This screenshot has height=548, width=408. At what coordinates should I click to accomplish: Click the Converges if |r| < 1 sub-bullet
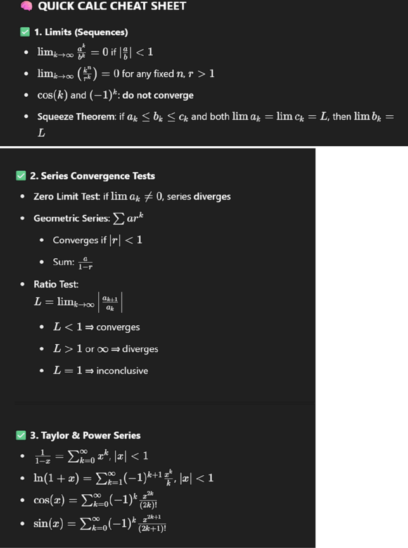point(98,240)
